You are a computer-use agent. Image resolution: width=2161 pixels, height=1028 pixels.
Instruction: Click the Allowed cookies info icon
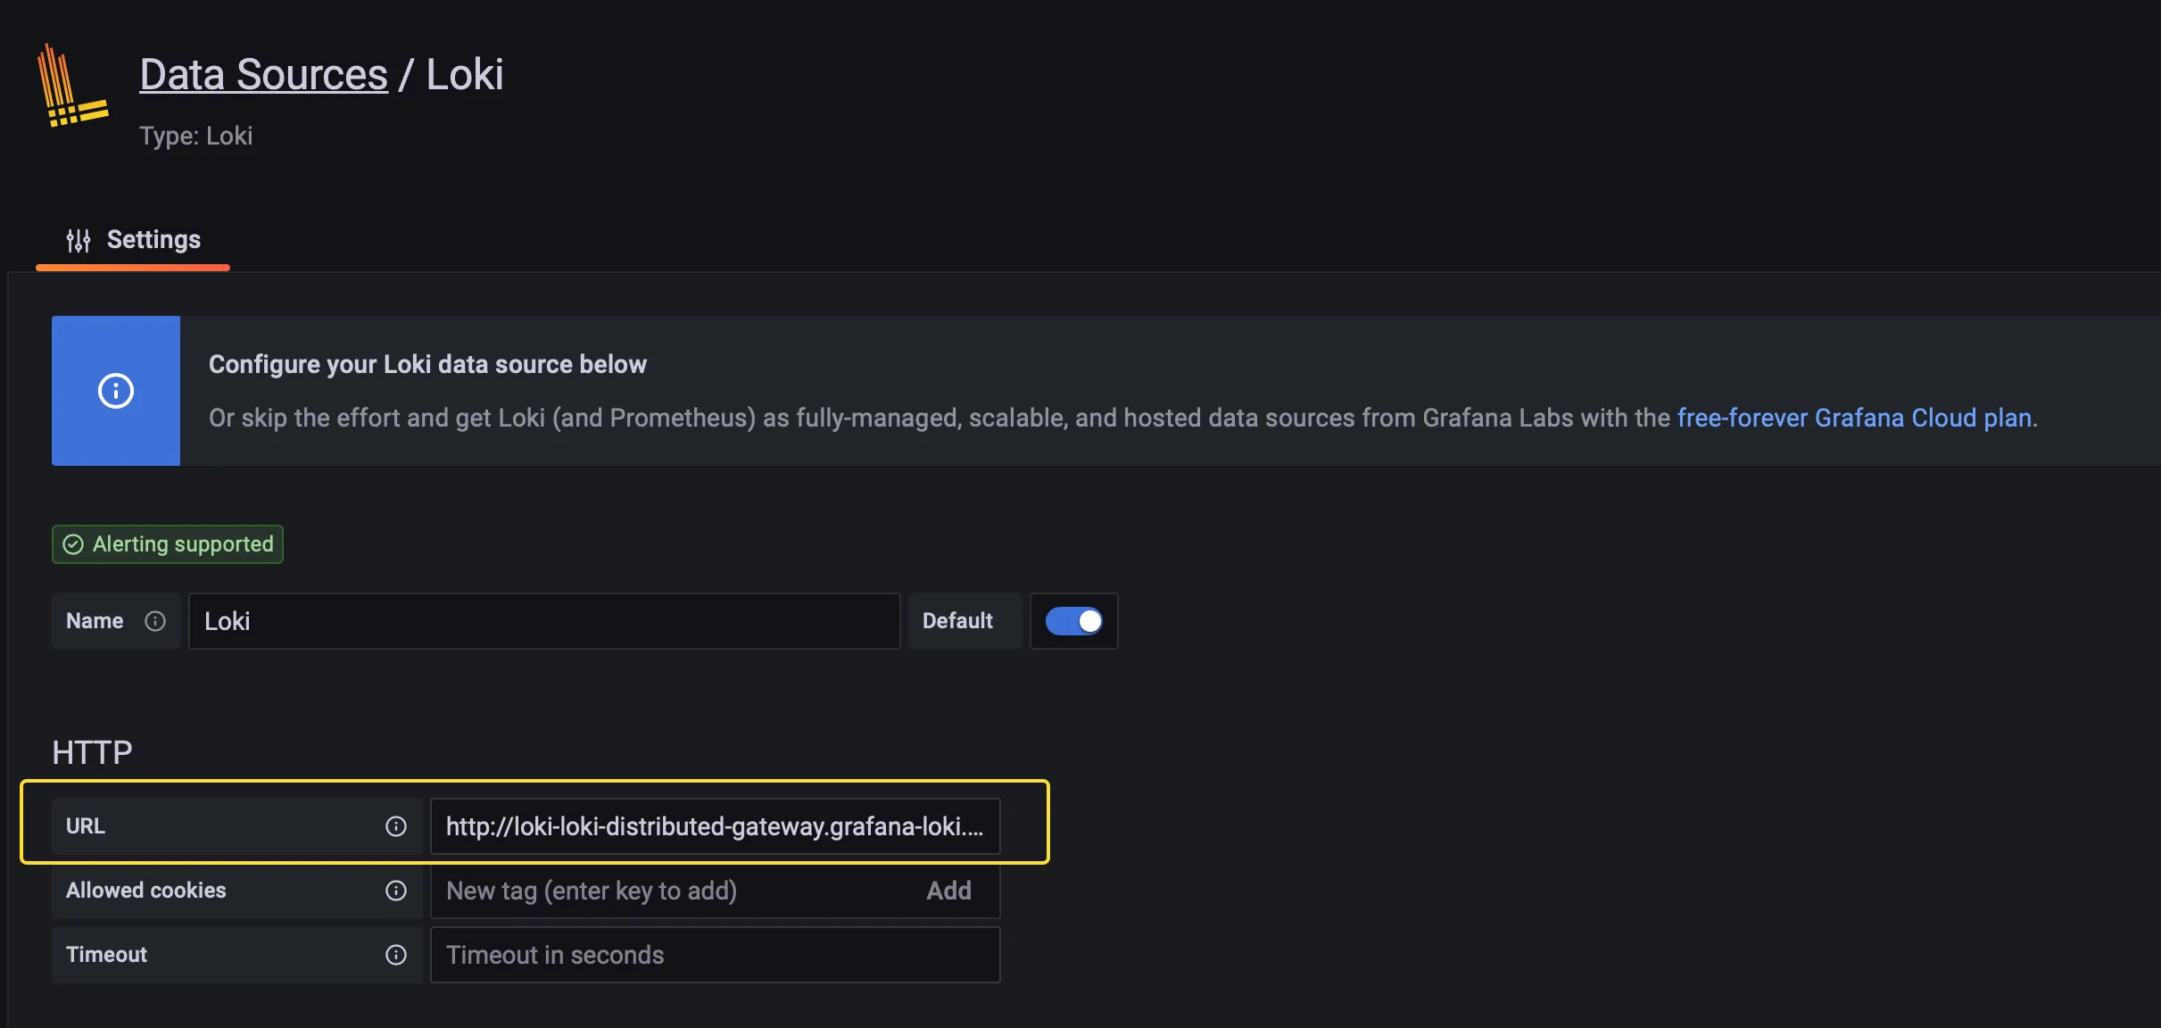coord(396,891)
